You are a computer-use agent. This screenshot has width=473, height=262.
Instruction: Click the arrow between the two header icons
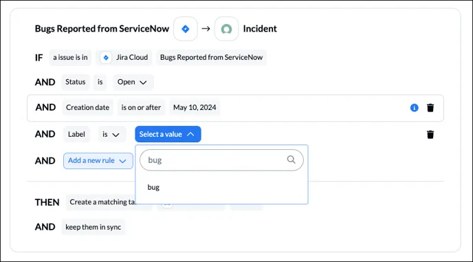pos(206,29)
